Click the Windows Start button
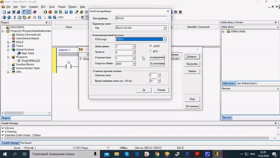 coord(5,154)
